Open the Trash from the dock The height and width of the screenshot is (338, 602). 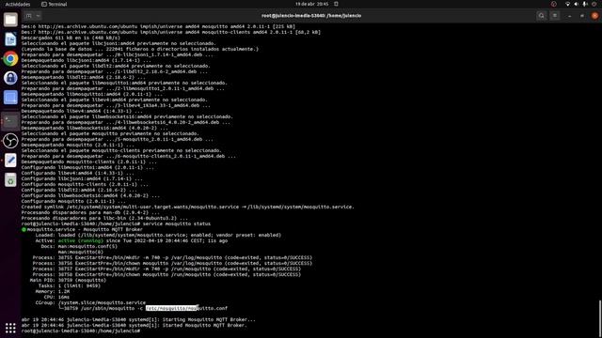click(x=10, y=179)
